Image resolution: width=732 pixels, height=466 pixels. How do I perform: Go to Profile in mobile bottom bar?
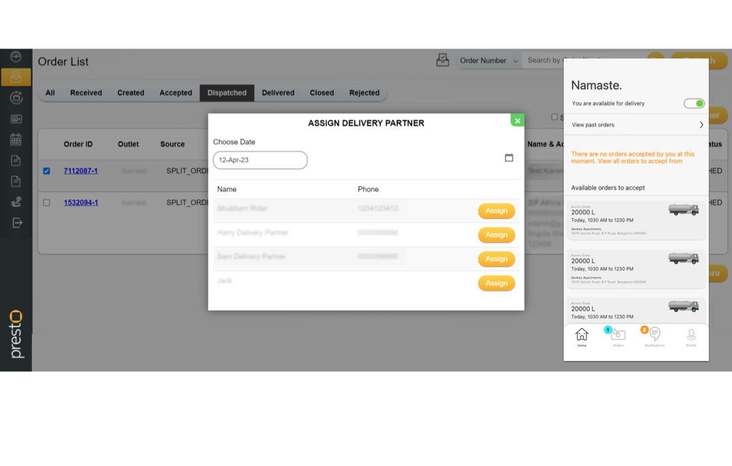pos(690,335)
